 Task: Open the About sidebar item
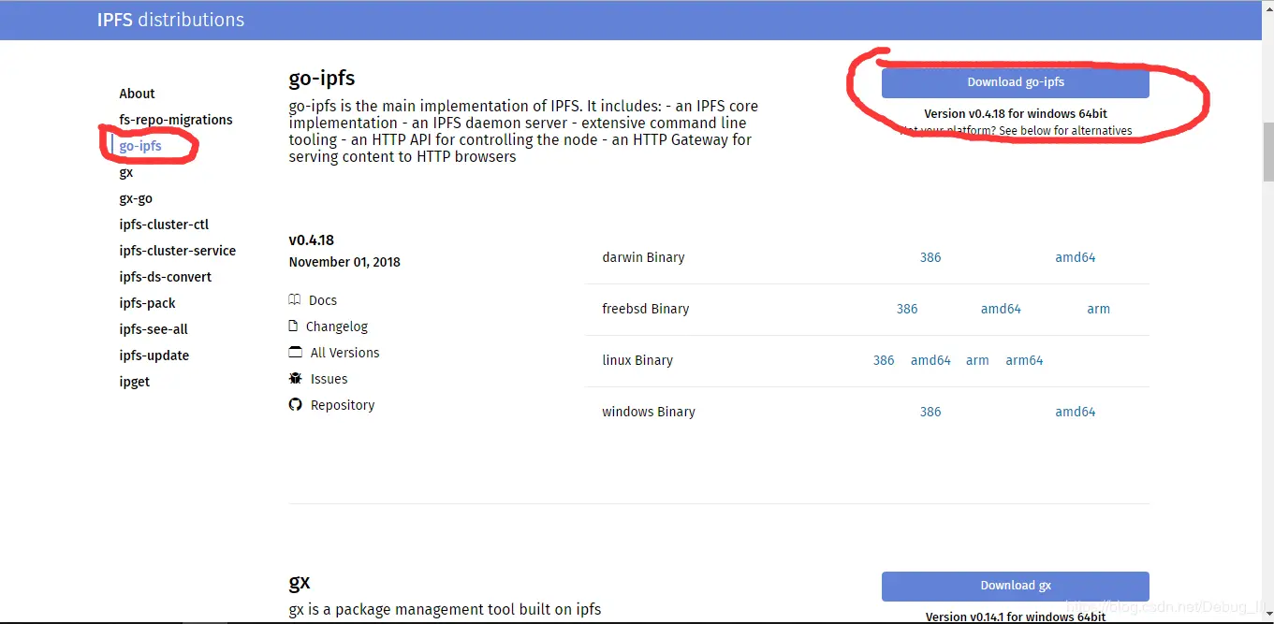pos(137,94)
